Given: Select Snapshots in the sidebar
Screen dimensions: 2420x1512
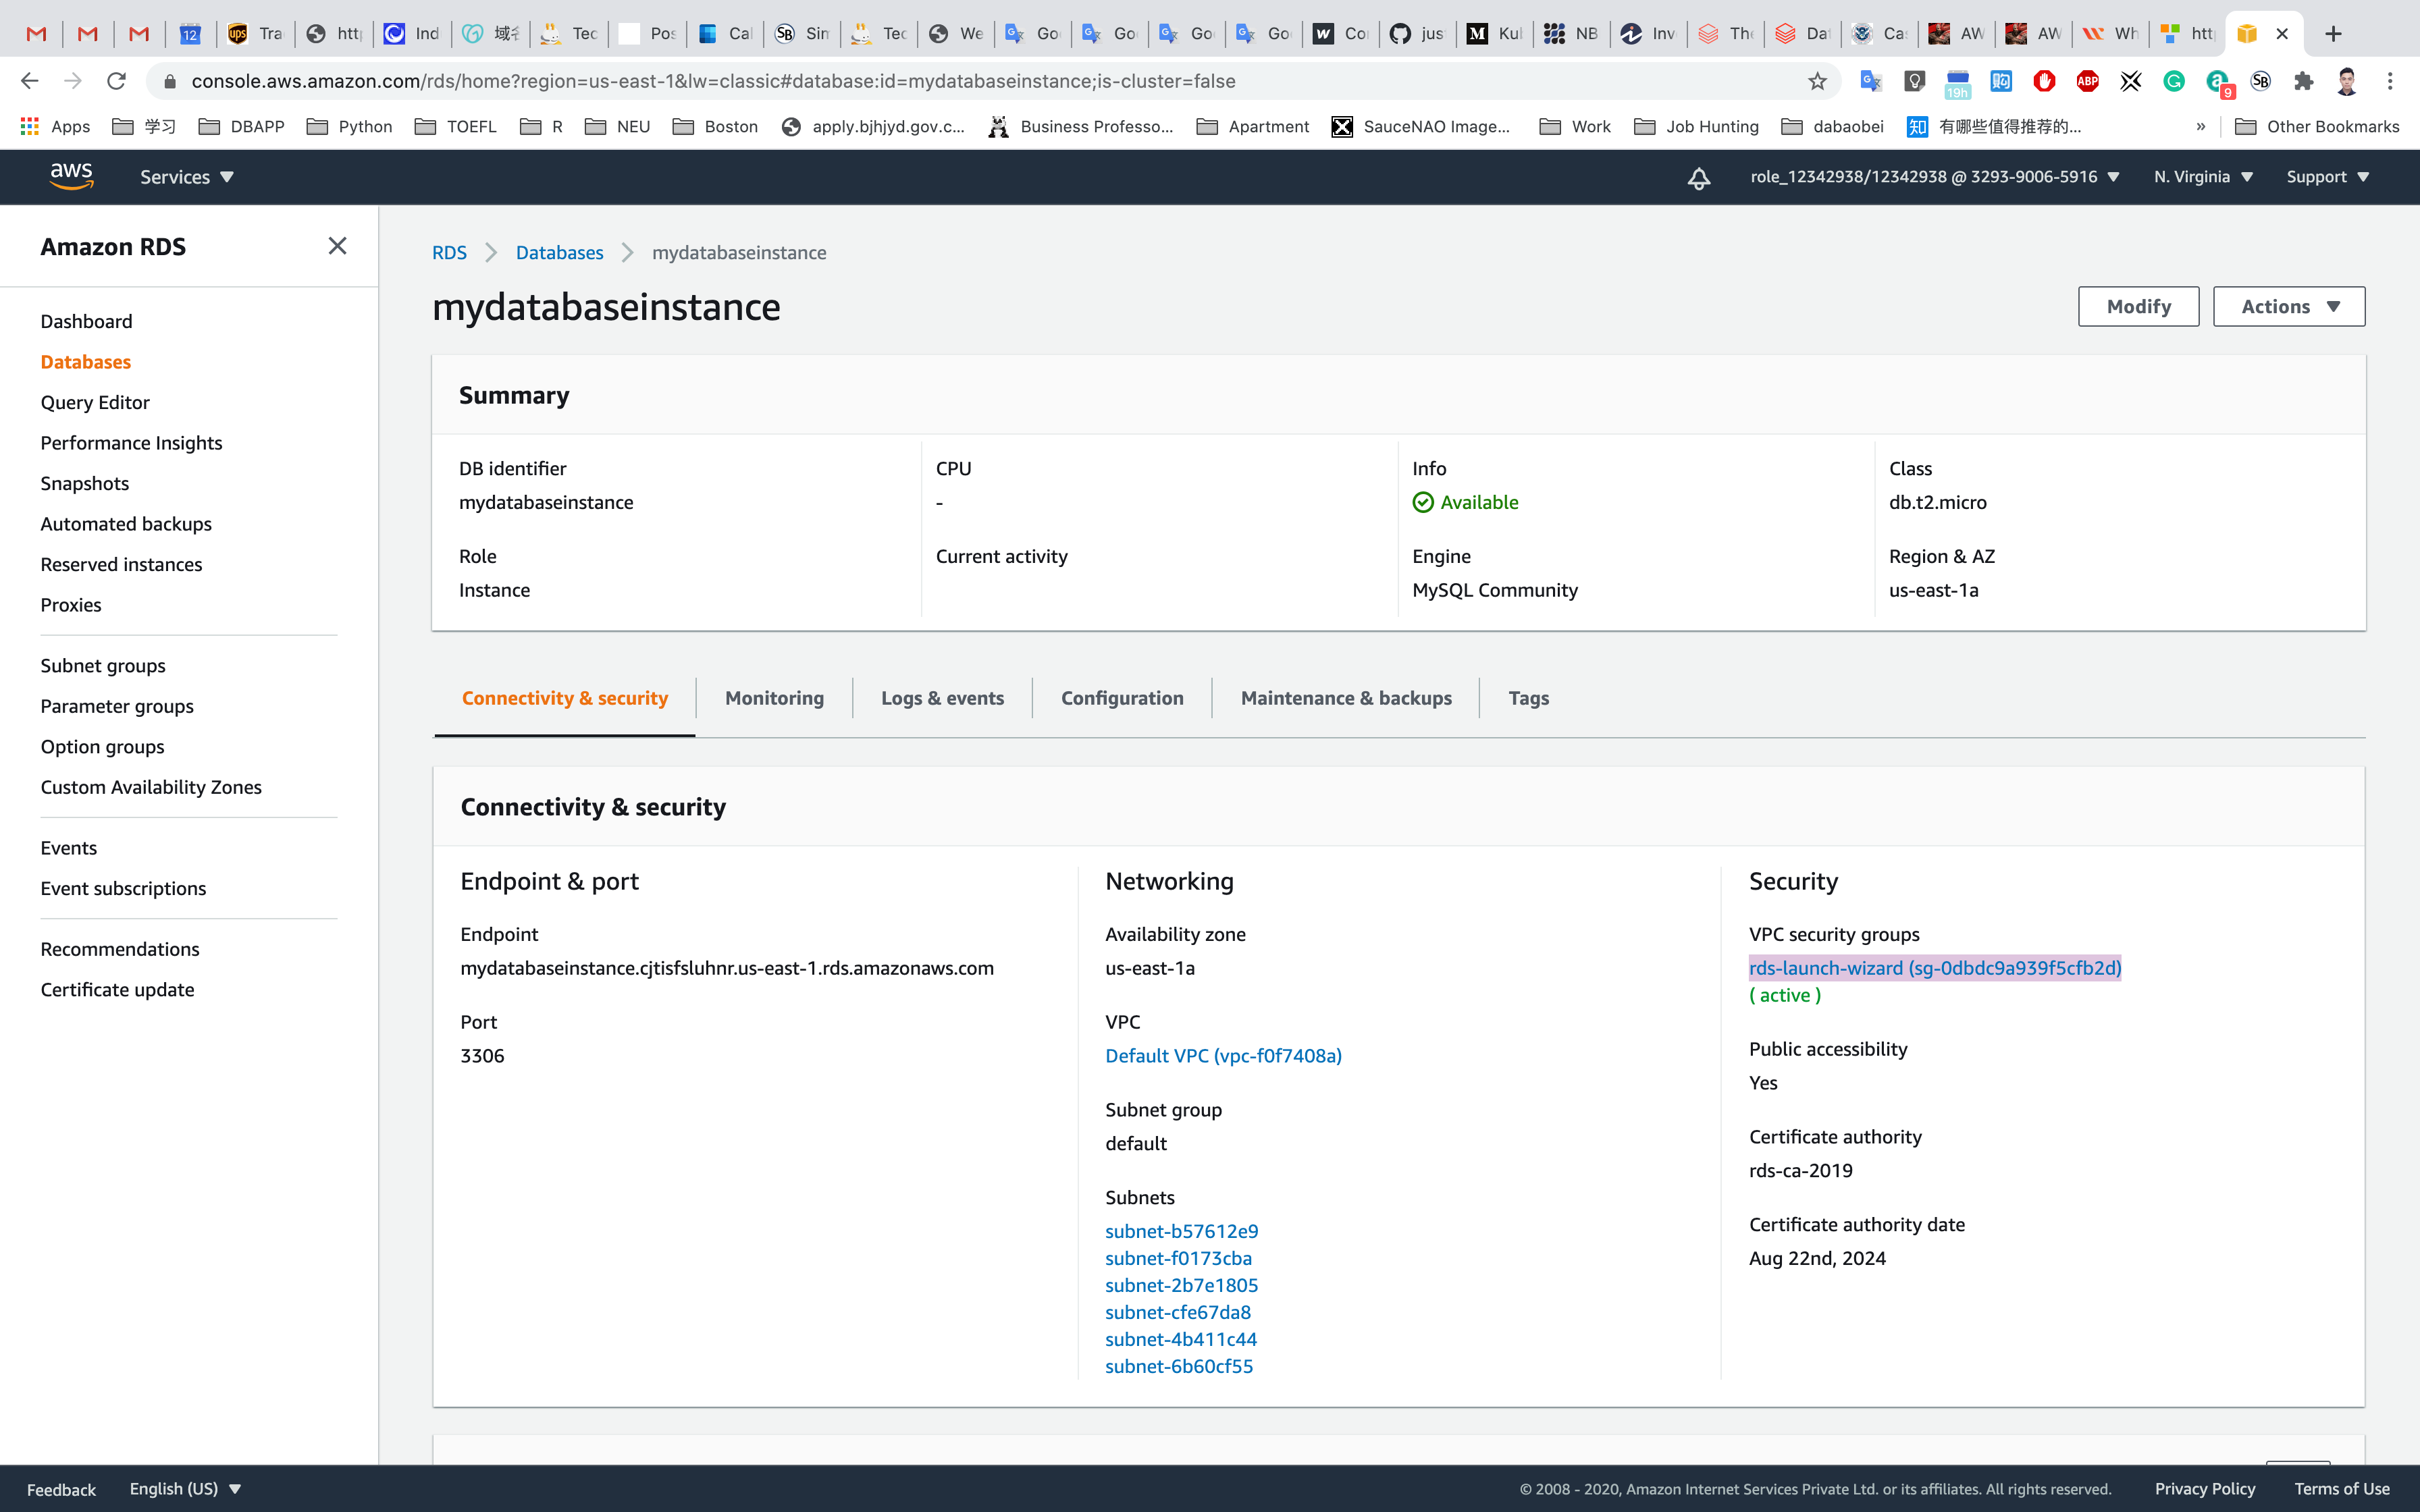Looking at the screenshot, I should click(x=85, y=483).
